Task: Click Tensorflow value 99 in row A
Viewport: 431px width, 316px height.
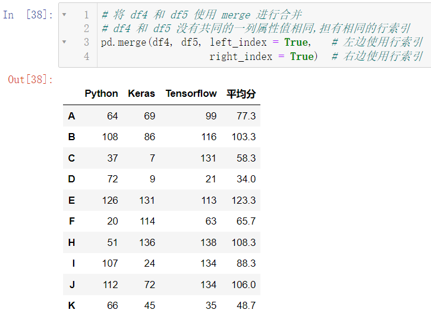Action: pos(211,116)
